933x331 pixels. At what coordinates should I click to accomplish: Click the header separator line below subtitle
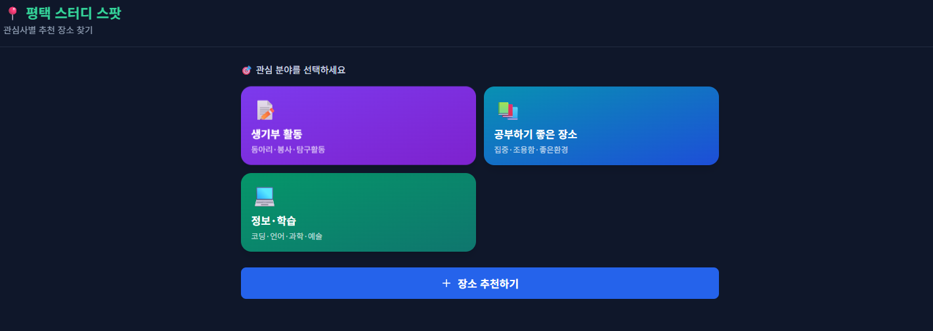[x=466, y=47]
